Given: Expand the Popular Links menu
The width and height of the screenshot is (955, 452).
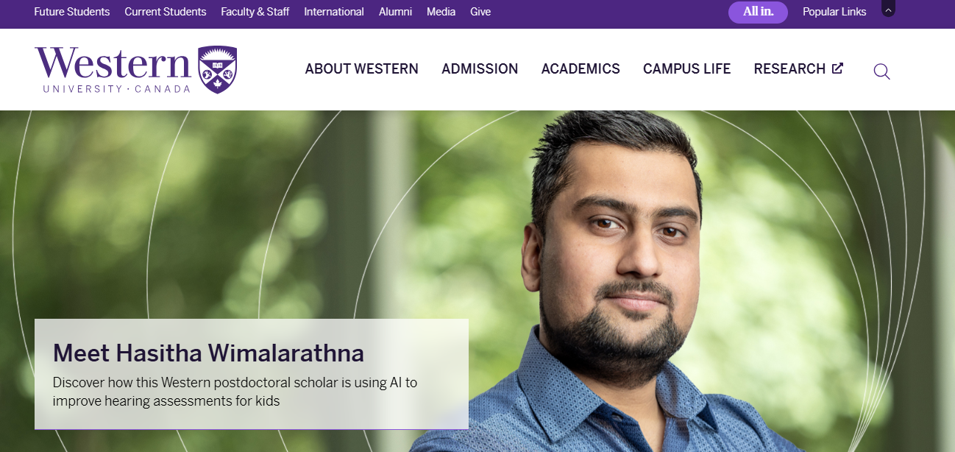Looking at the screenshot, I should [834, 12].
